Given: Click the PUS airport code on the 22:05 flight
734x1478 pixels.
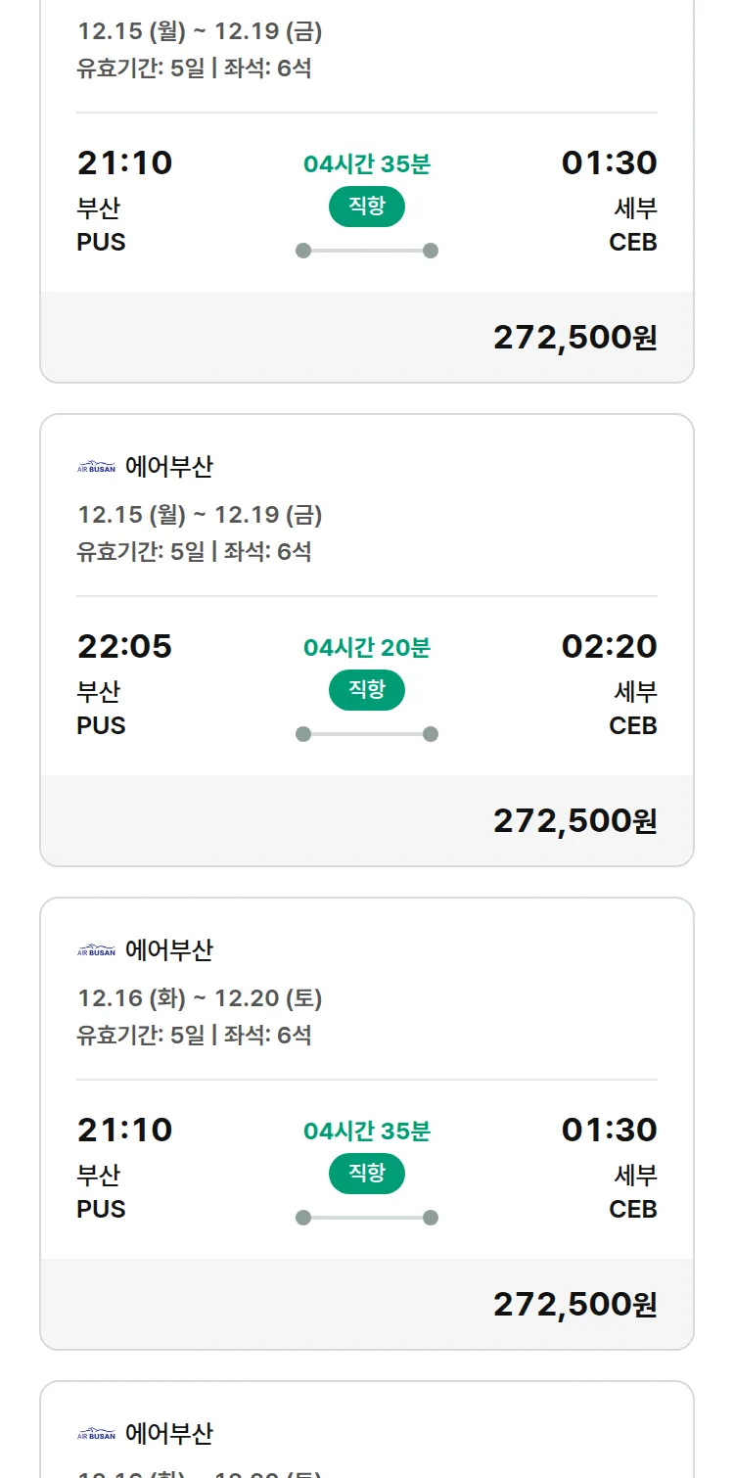Looking at the screenshot, I should (x=101, y=725).
